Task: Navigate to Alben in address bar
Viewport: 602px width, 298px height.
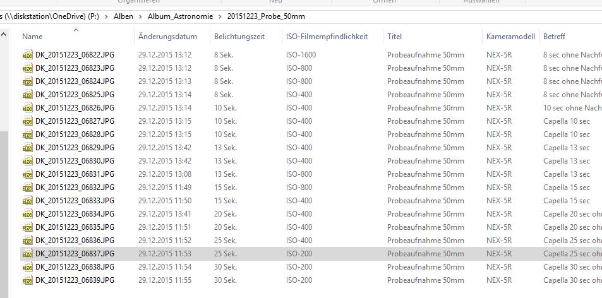Action: pos(123,16)
